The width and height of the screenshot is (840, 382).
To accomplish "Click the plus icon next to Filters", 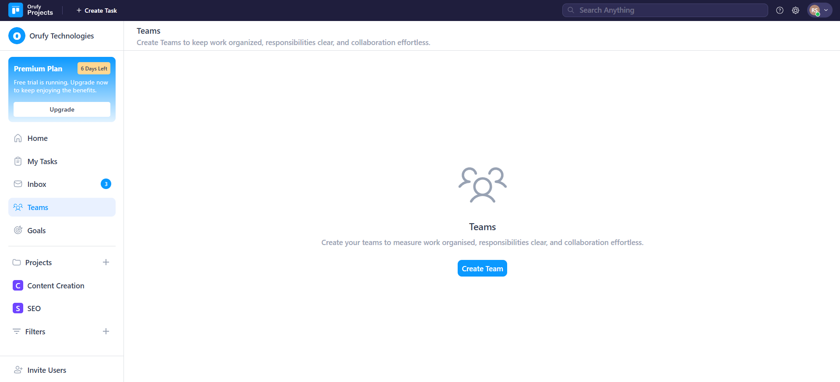I will tap(106, 332).
